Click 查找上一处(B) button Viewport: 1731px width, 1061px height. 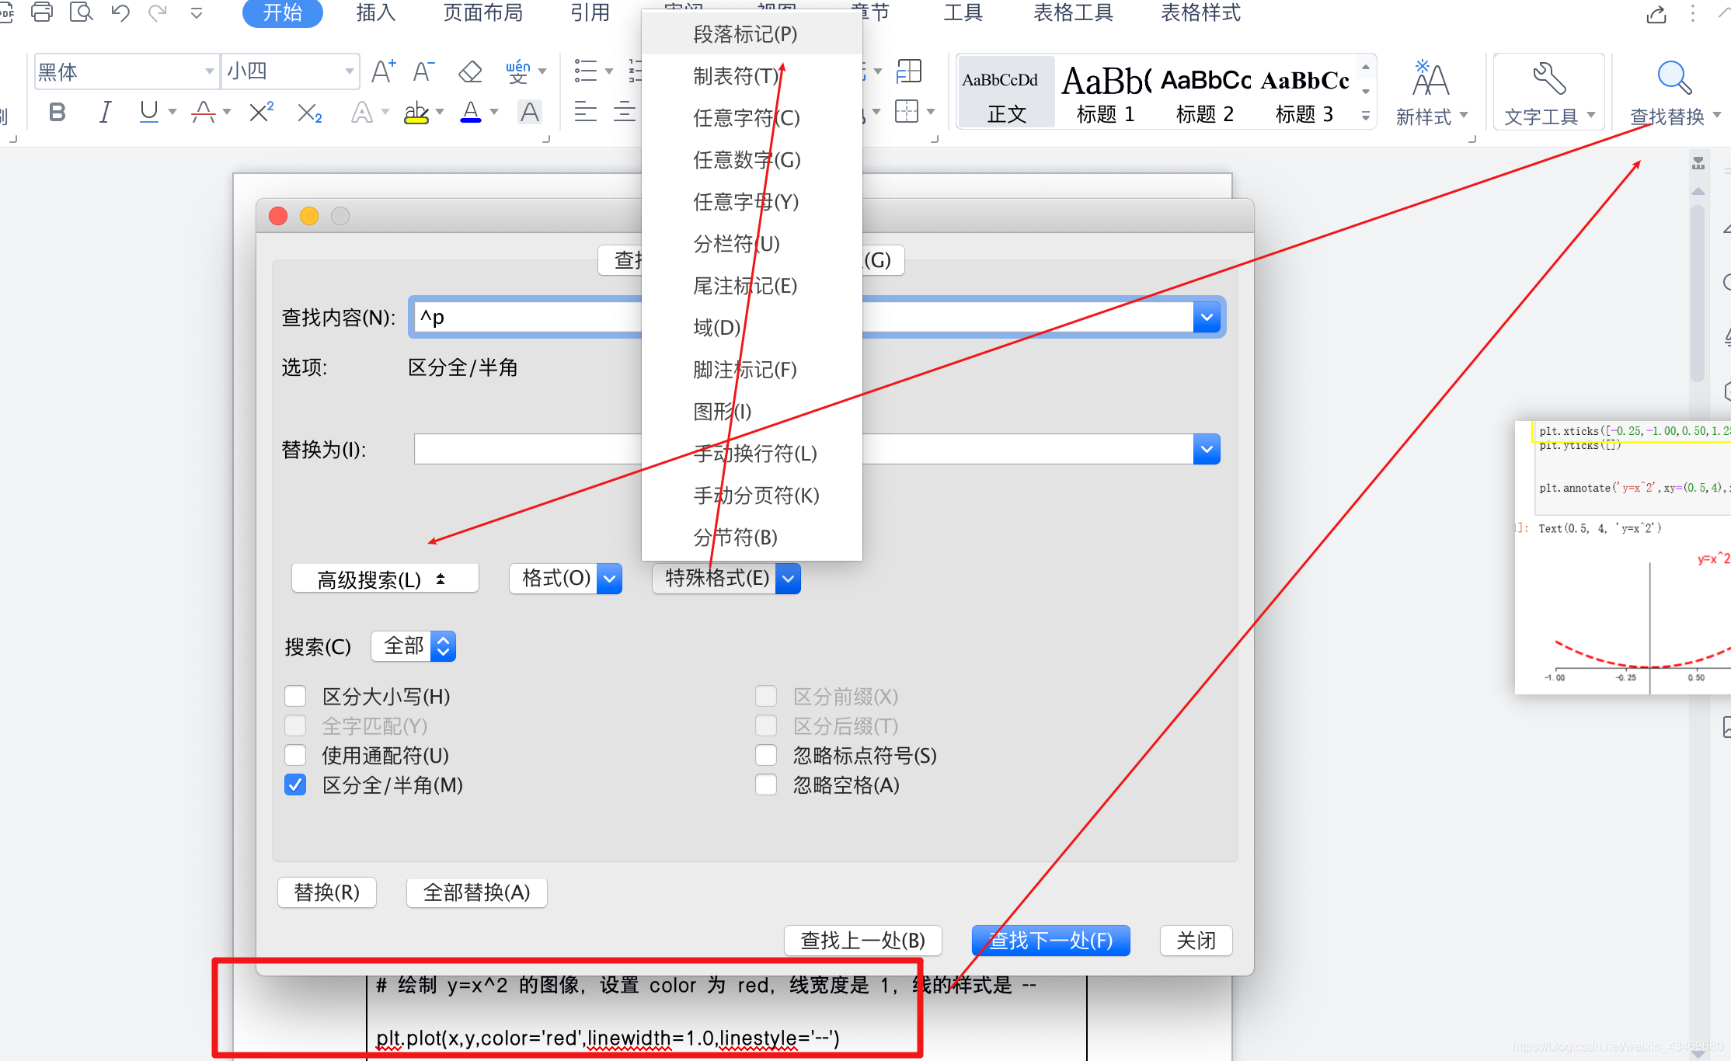click(863, 941)
